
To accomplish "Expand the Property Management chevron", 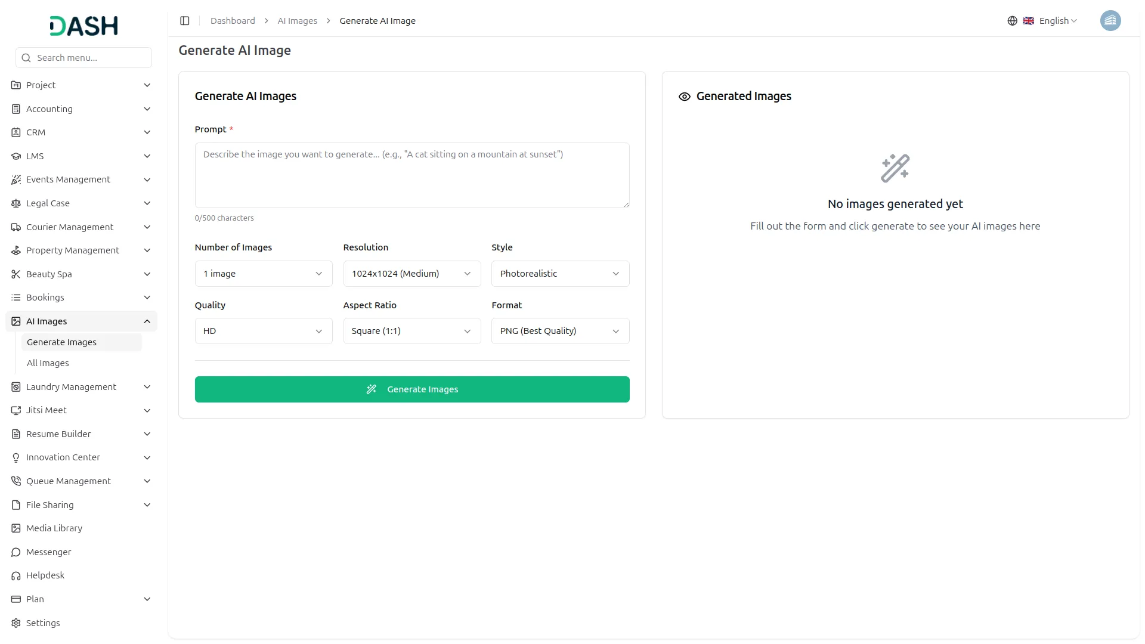I will point(147,250).
